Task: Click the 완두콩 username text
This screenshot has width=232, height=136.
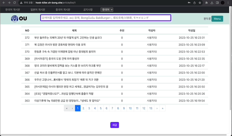Action: coord(207,19)
